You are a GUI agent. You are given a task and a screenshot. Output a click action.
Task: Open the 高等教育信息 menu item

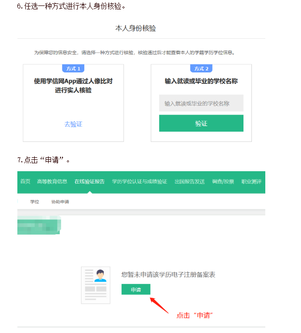(x=52, y=181)
